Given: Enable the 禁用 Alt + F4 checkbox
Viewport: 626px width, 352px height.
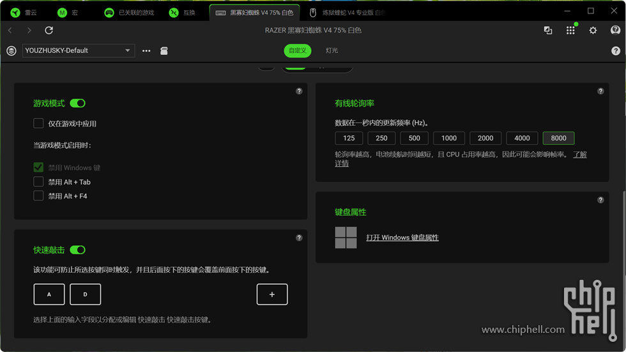Looking at the screenshot, I should tap(38, 195).
